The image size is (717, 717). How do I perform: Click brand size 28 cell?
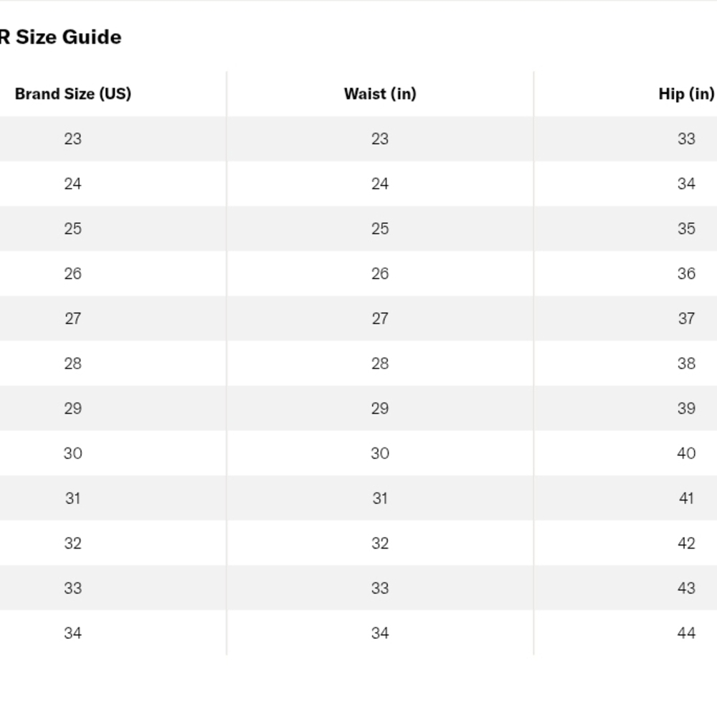coord(73,363)
